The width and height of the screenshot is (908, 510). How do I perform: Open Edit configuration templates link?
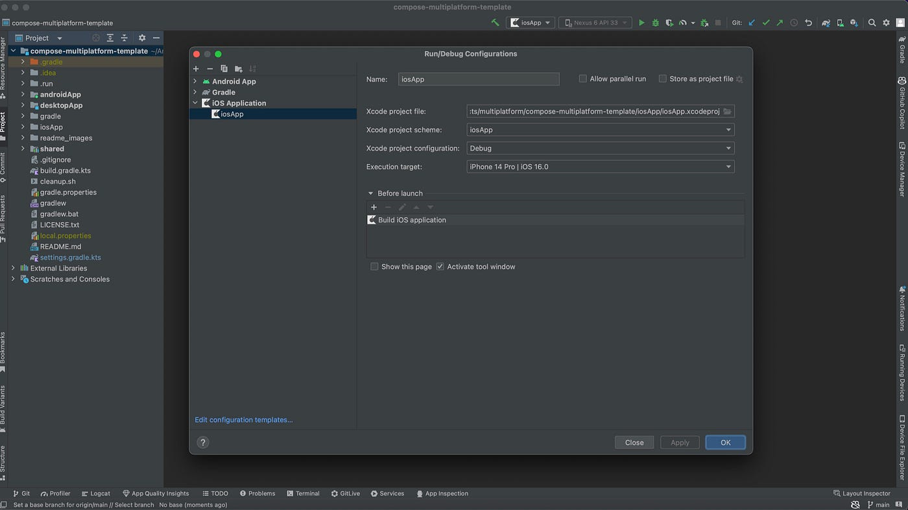[x=244, y=420]
